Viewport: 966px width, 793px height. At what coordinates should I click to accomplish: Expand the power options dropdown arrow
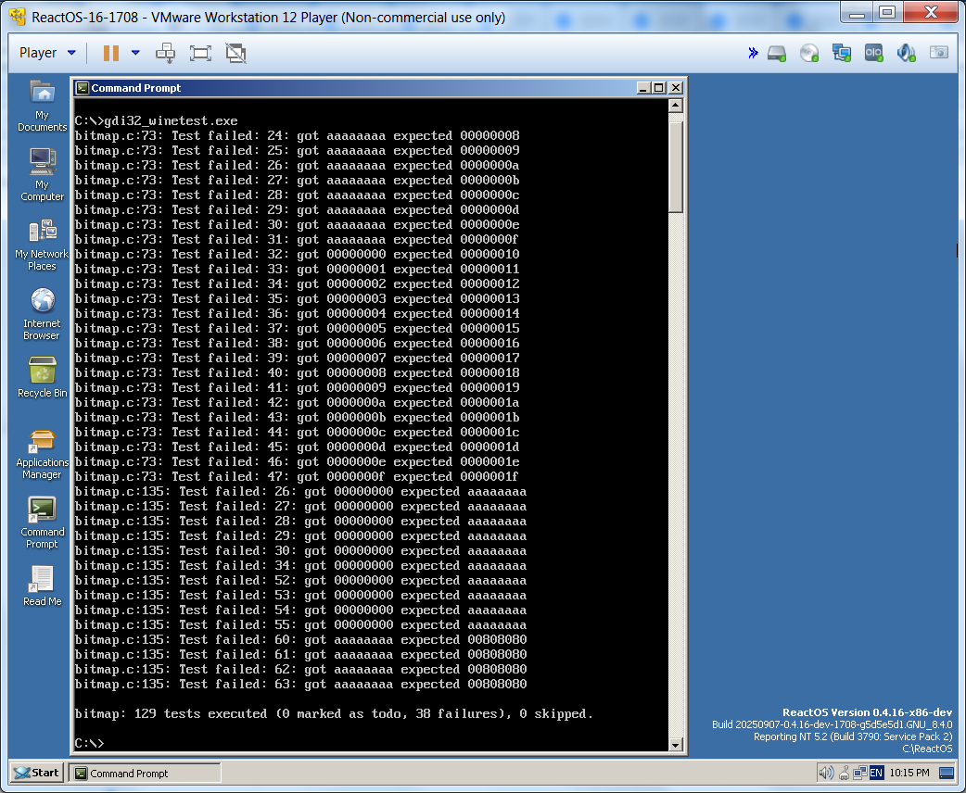pyautogui.click(x=135, y=53)
